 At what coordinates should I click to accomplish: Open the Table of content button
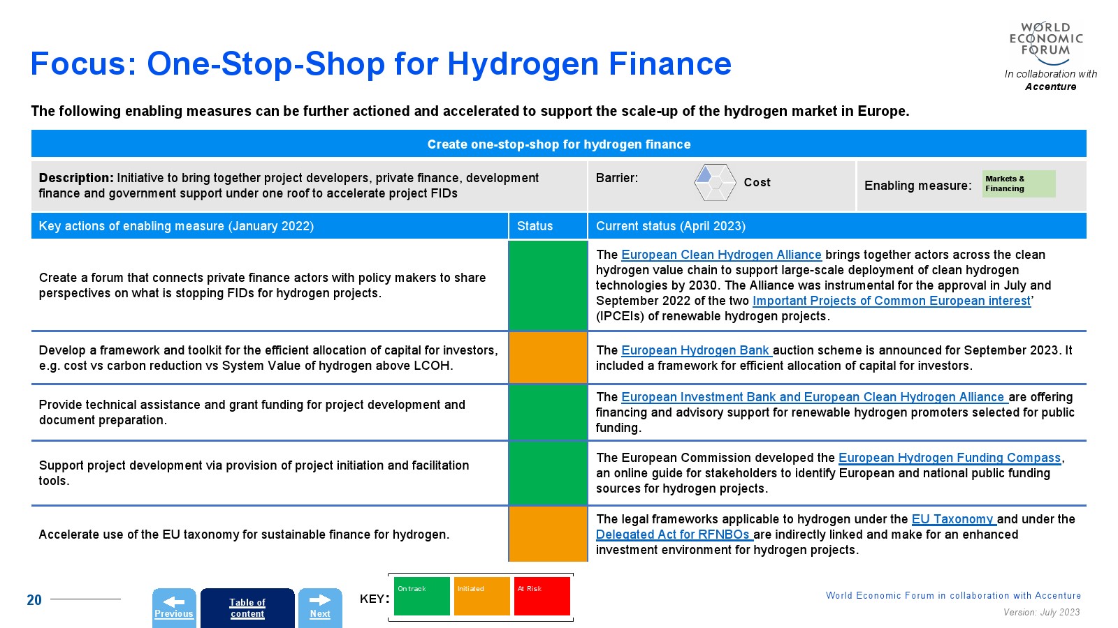click(247, 608)
